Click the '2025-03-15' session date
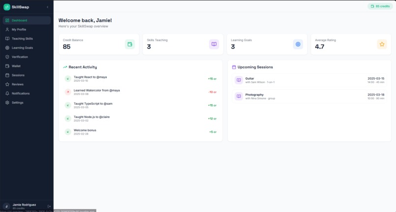396x212 pixels. [376, 78]
